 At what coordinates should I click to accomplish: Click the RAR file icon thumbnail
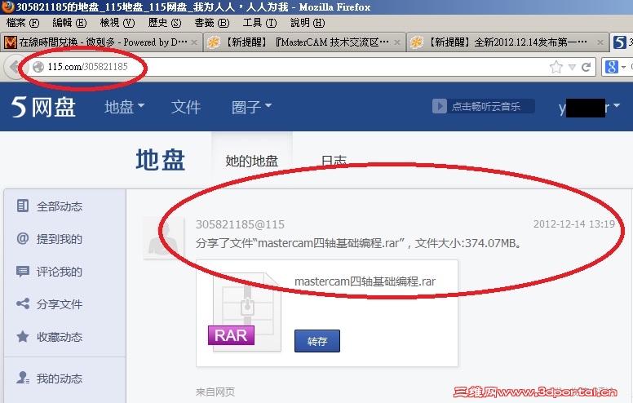click(x=245, y=312)
